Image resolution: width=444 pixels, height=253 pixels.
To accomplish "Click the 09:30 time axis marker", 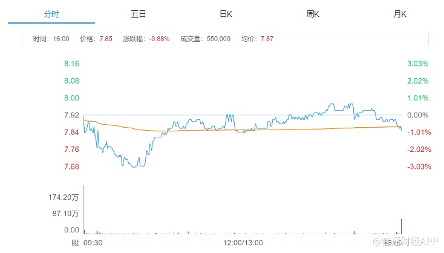I will coord(93,242).
